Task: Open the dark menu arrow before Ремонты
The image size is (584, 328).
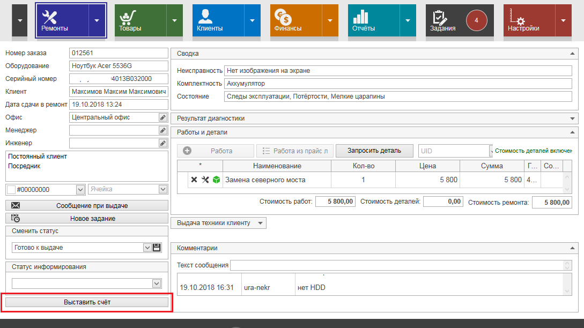Action: click(x=20, y=20)
